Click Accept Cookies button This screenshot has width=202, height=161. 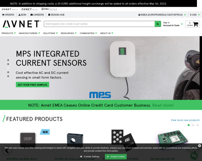click(x=116, y=157)
